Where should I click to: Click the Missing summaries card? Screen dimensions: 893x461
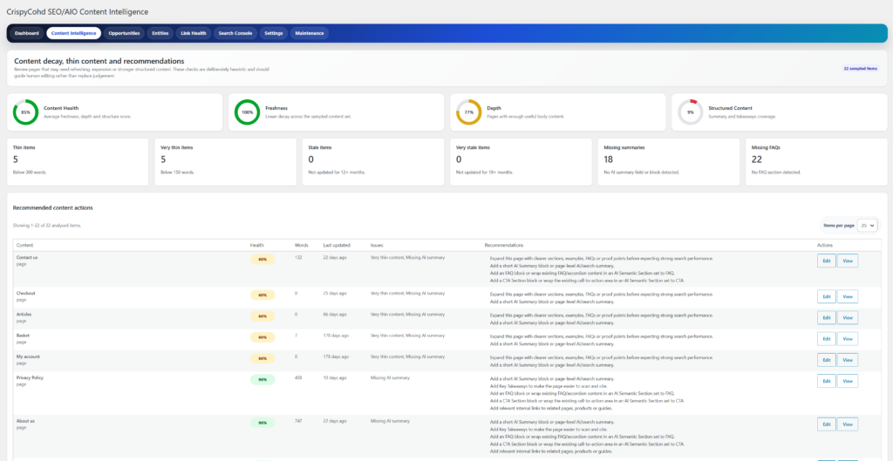(669, 161)
